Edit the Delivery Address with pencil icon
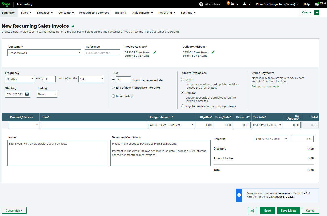Image resolution: width=327 pixels, height=216 pixels. point(213,53)
